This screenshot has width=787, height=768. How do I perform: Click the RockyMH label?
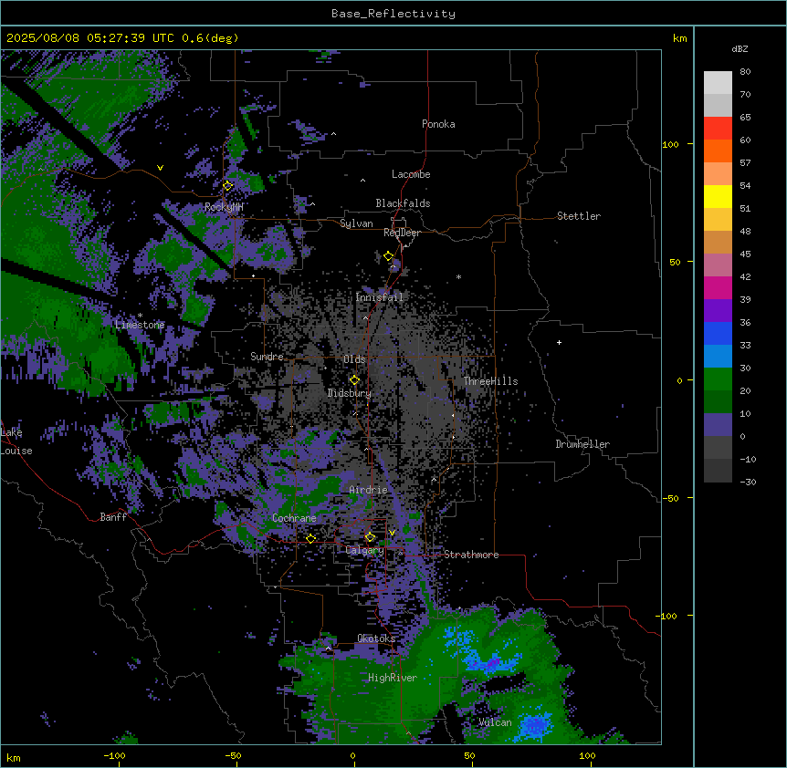pos(224,207)
